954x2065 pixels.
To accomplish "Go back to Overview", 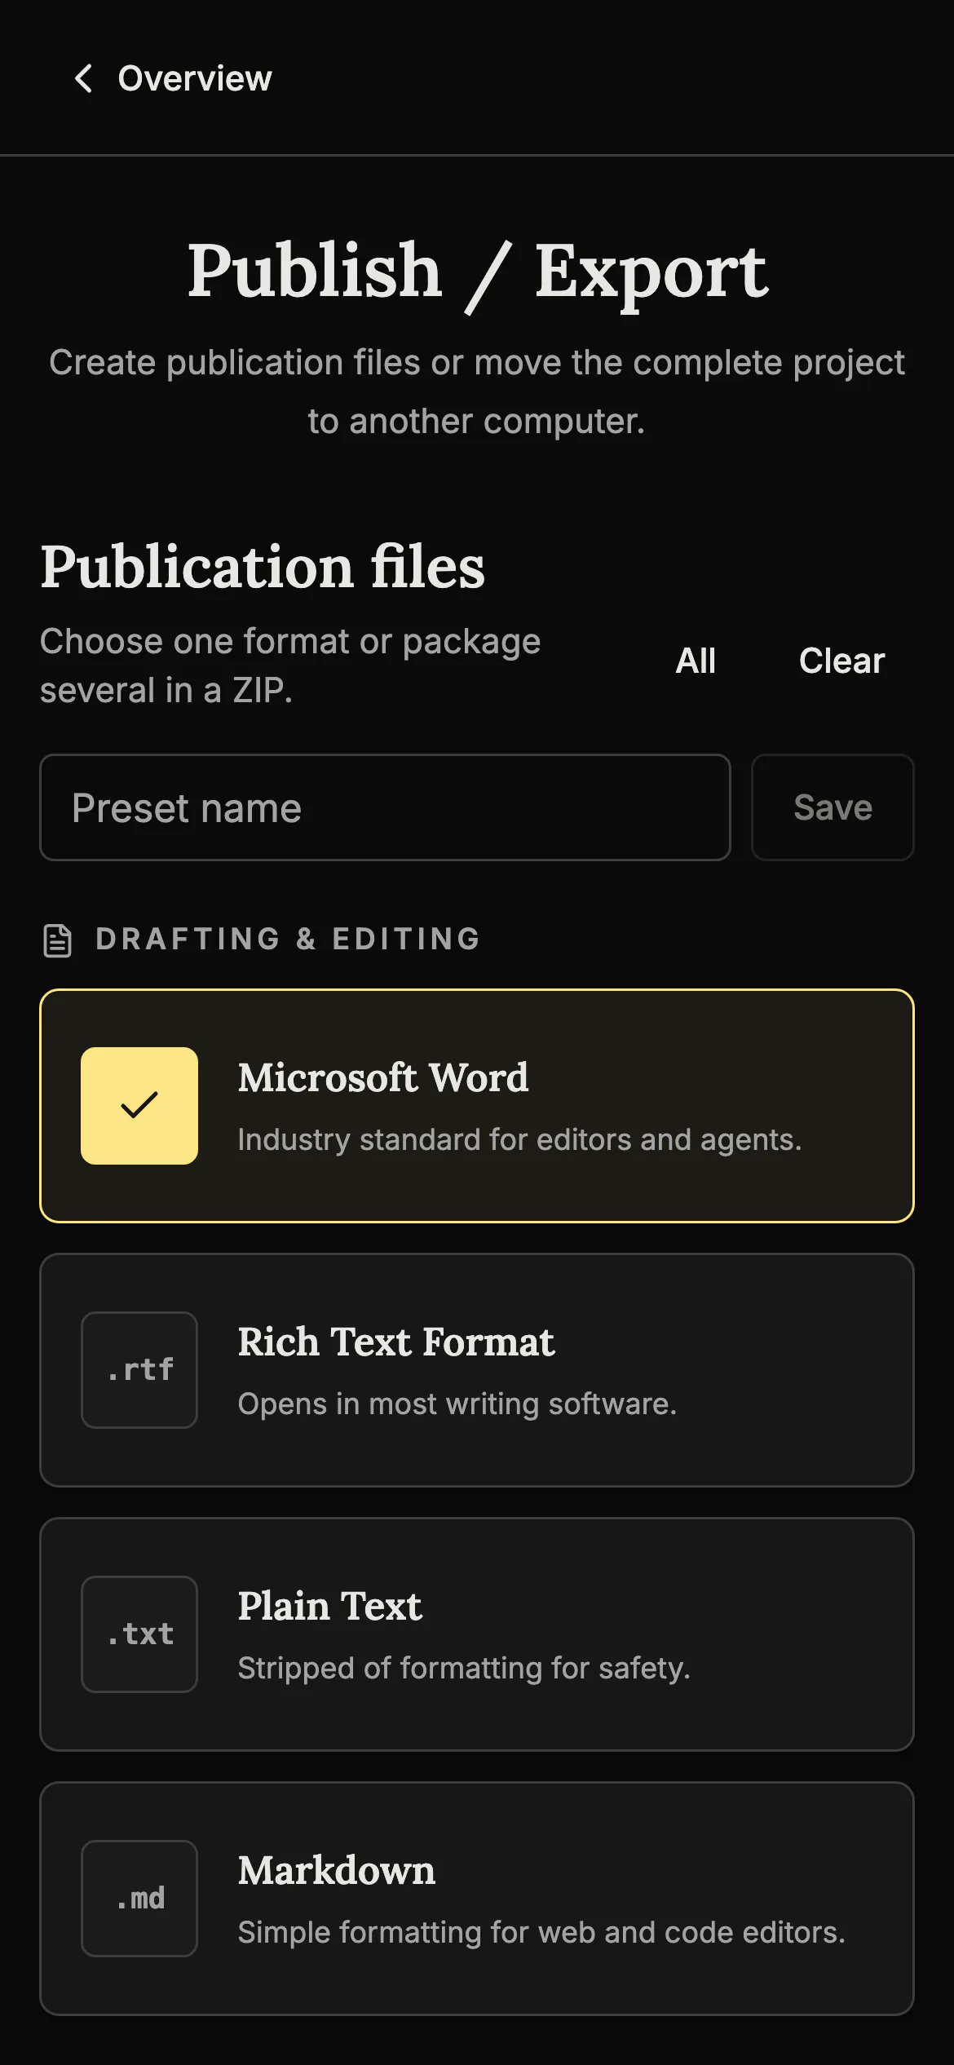I will coord(172,78).
